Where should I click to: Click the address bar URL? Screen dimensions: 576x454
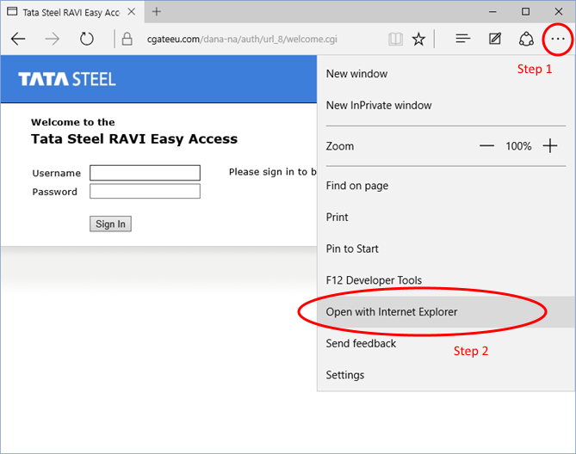click(x=242, y=40)
